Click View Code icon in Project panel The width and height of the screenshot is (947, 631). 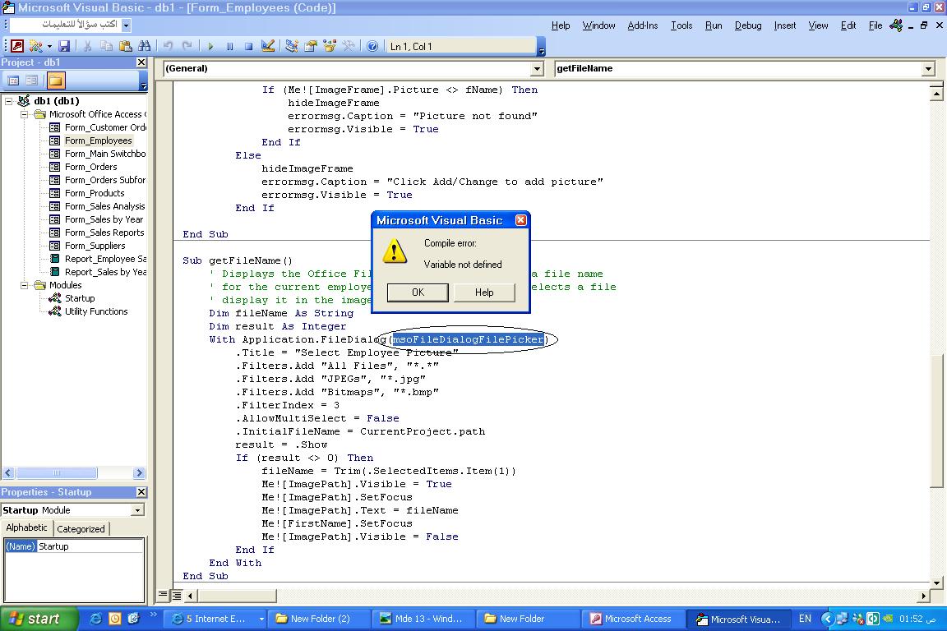pos(13,81)
